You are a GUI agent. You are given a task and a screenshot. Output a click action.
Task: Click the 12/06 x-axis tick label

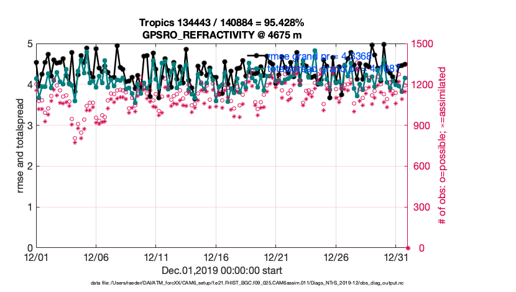point(96,257)
